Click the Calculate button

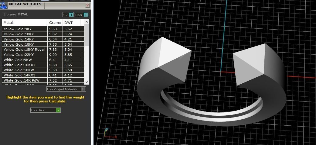pos(45,110)
